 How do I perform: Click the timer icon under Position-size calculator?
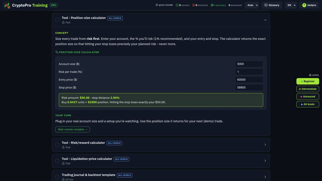63,23
